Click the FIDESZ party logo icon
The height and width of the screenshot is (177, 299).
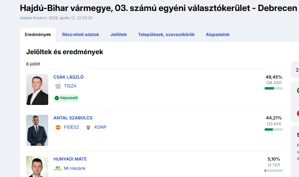58,127
